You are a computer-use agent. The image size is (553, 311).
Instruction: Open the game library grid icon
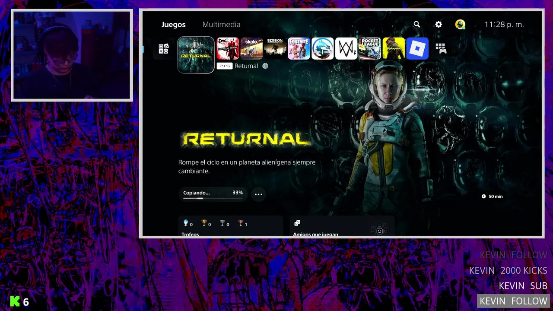[441, 48]
